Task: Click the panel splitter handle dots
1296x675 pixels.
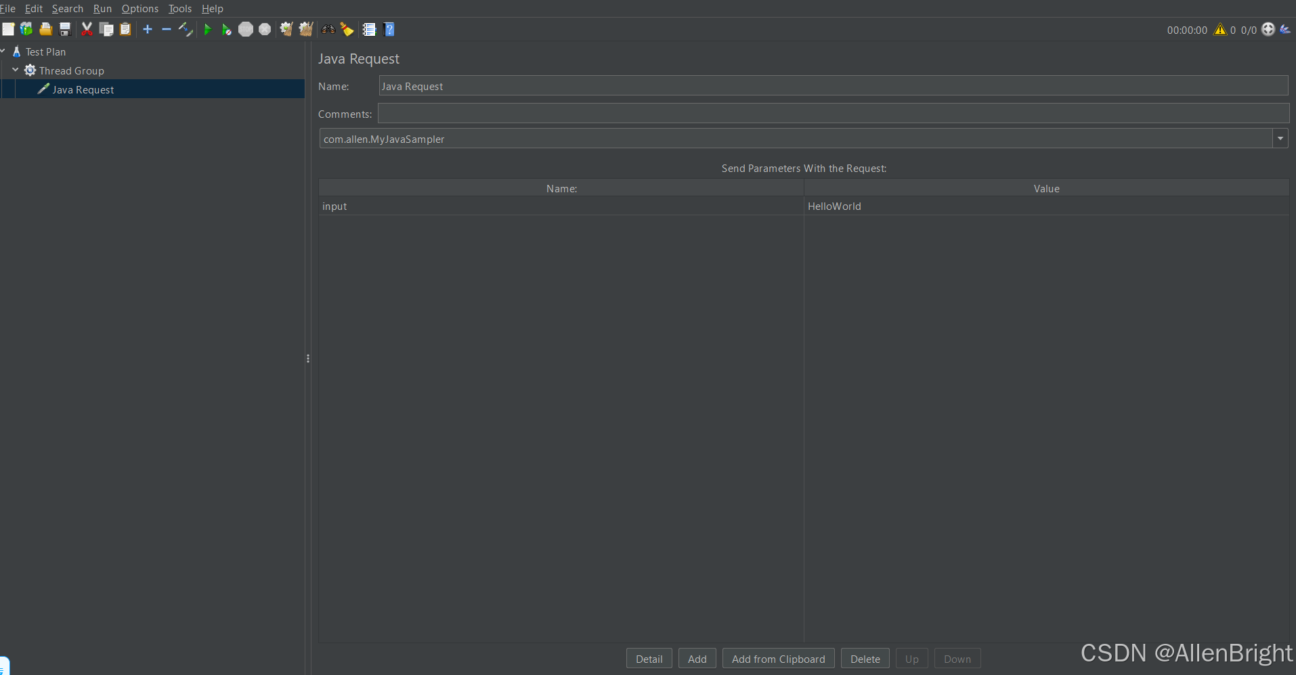Action: coord(308,358)
